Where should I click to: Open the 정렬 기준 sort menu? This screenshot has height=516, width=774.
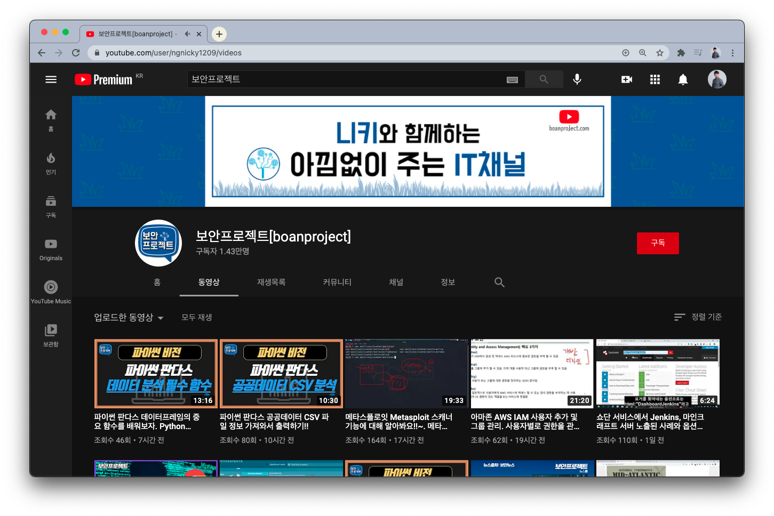point(698,317)
